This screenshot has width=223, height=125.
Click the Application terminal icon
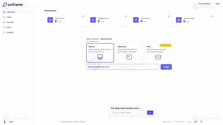129,57
